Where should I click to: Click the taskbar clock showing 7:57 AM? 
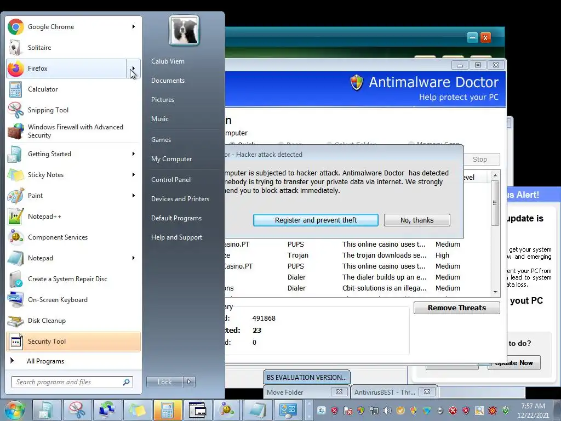[533, 411]
